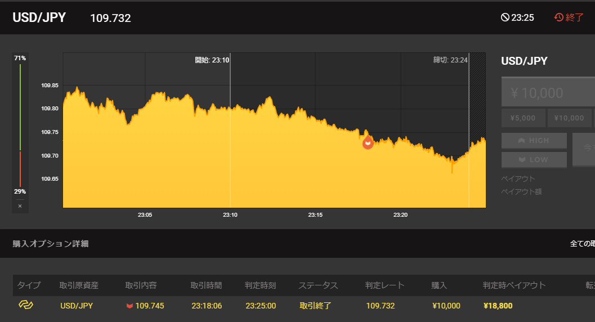
Task: Click the 判定時ペイアウト column header
Action: (514, 285)
